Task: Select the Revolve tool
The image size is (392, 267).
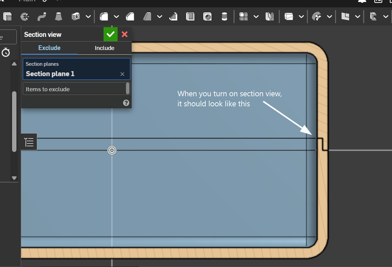Action: pos(24,17)
